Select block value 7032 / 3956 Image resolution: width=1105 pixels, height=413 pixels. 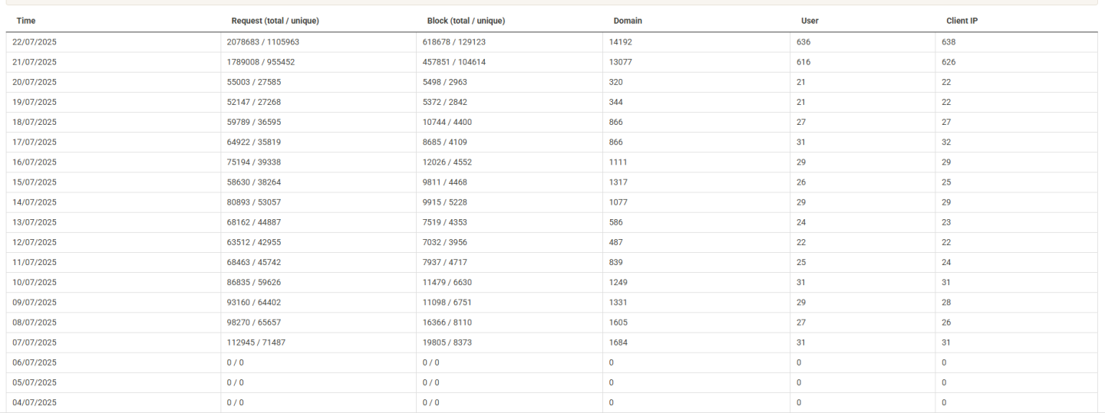(x=445, y=242)
